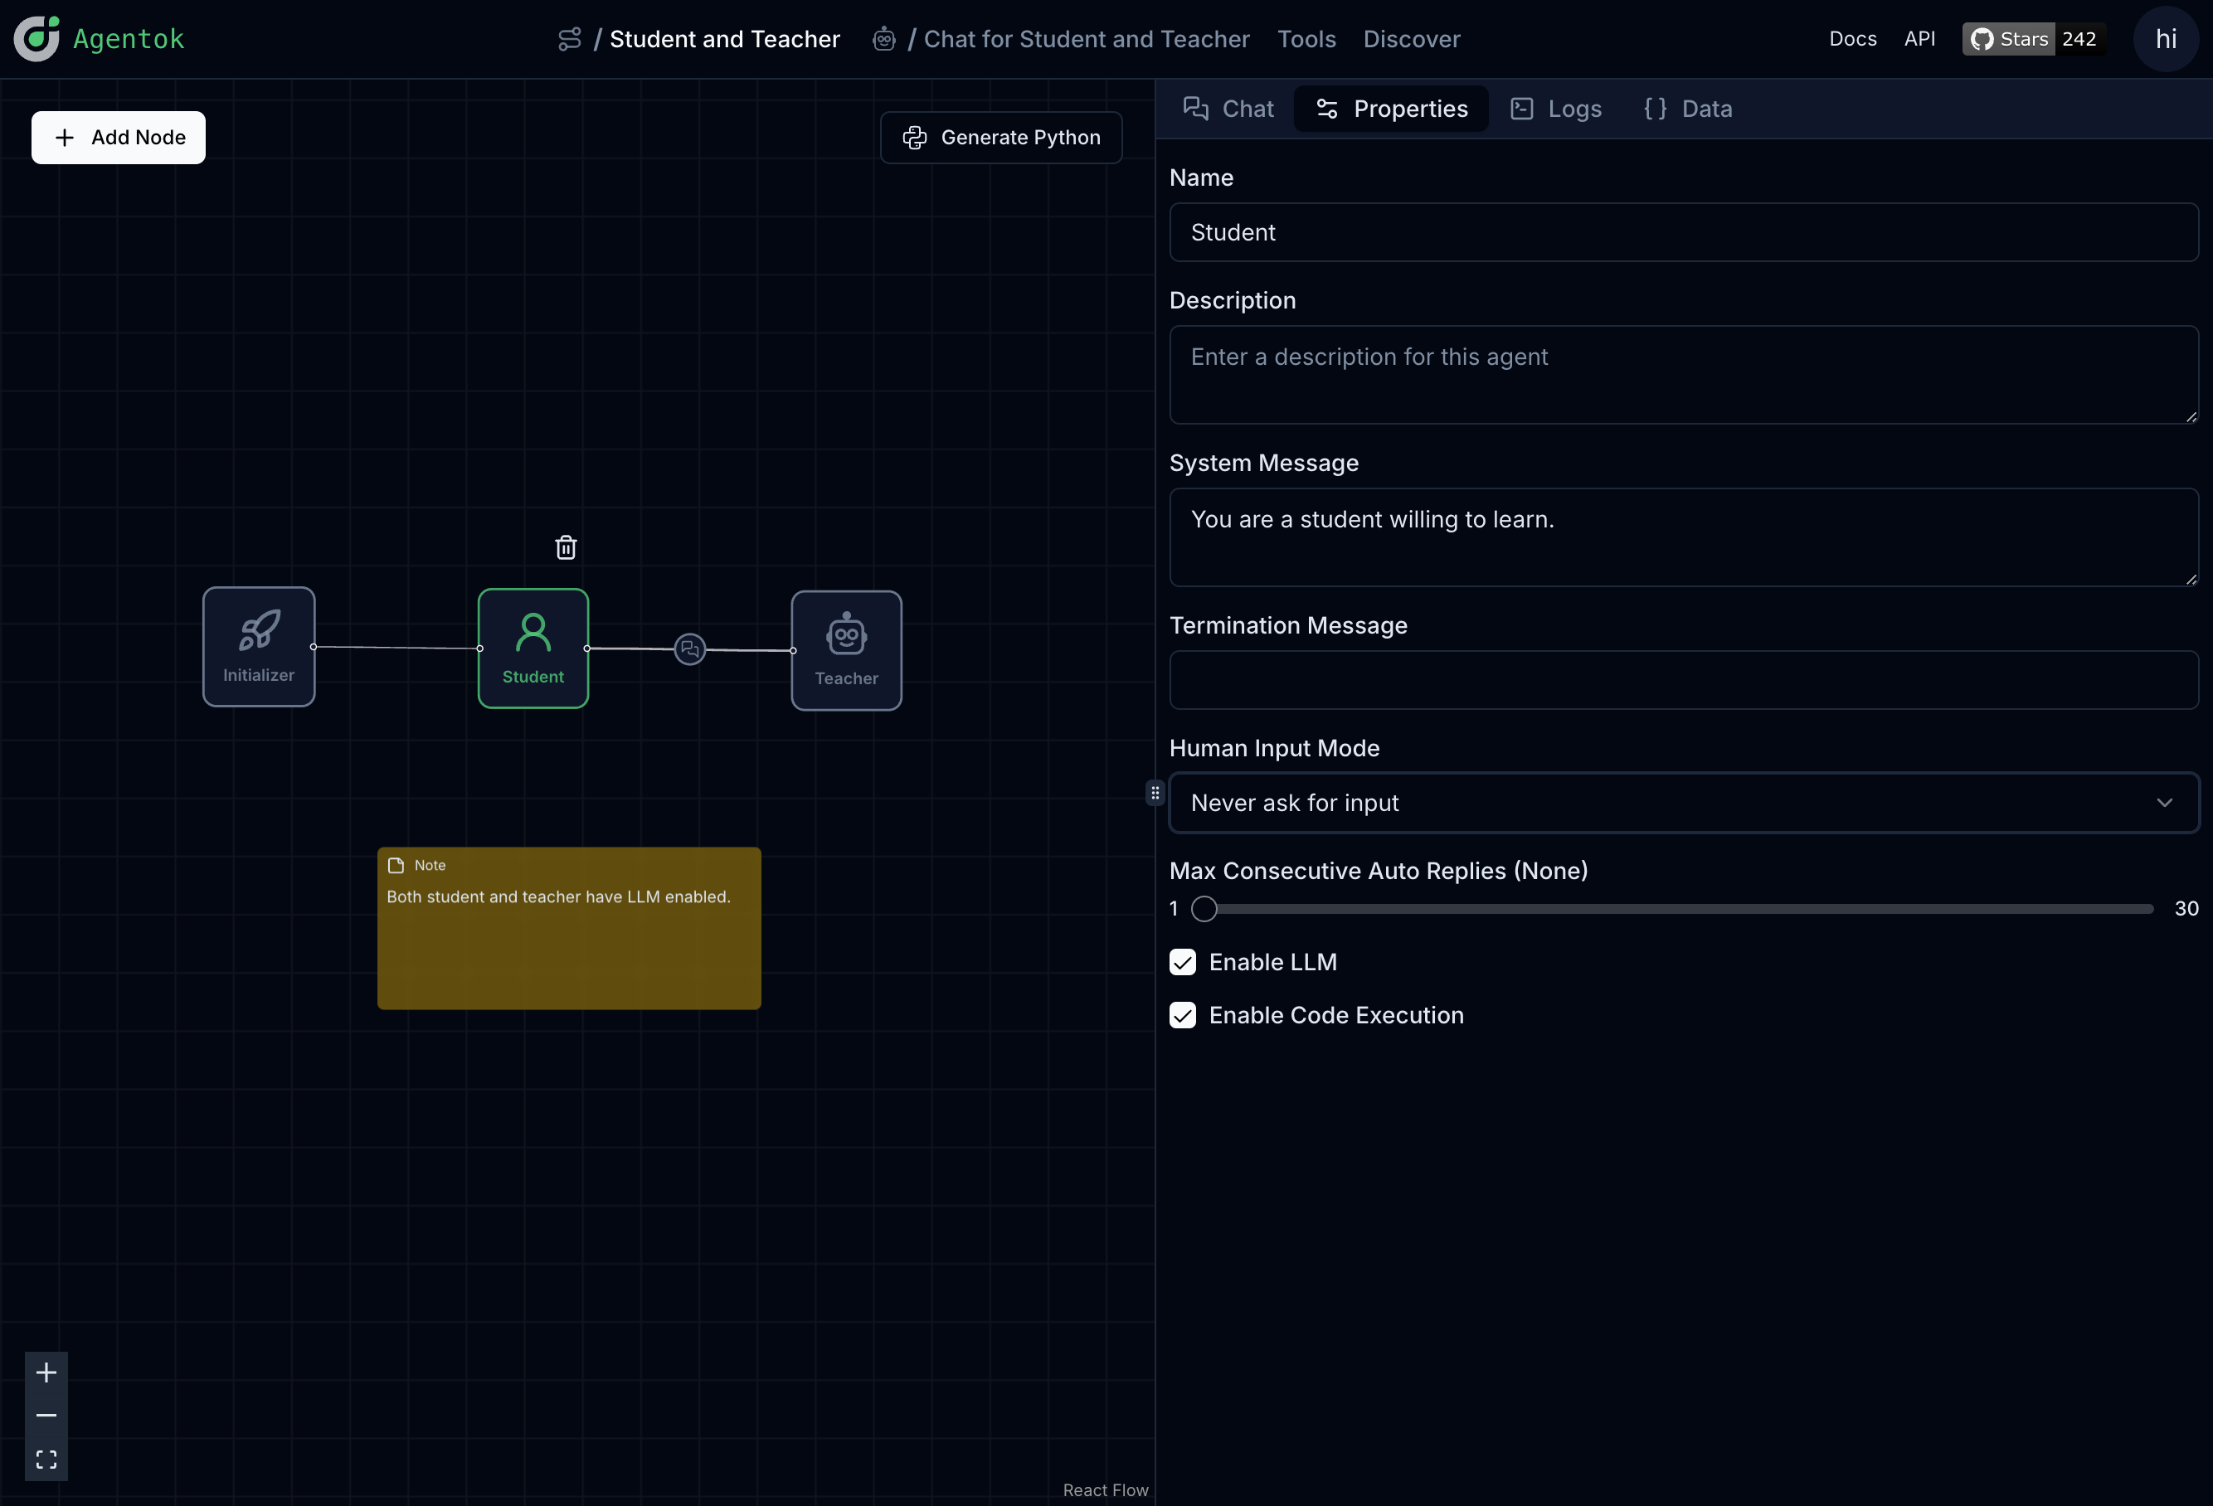Click the Max Consecutive Auto Replies slider

coord(1676,909)
